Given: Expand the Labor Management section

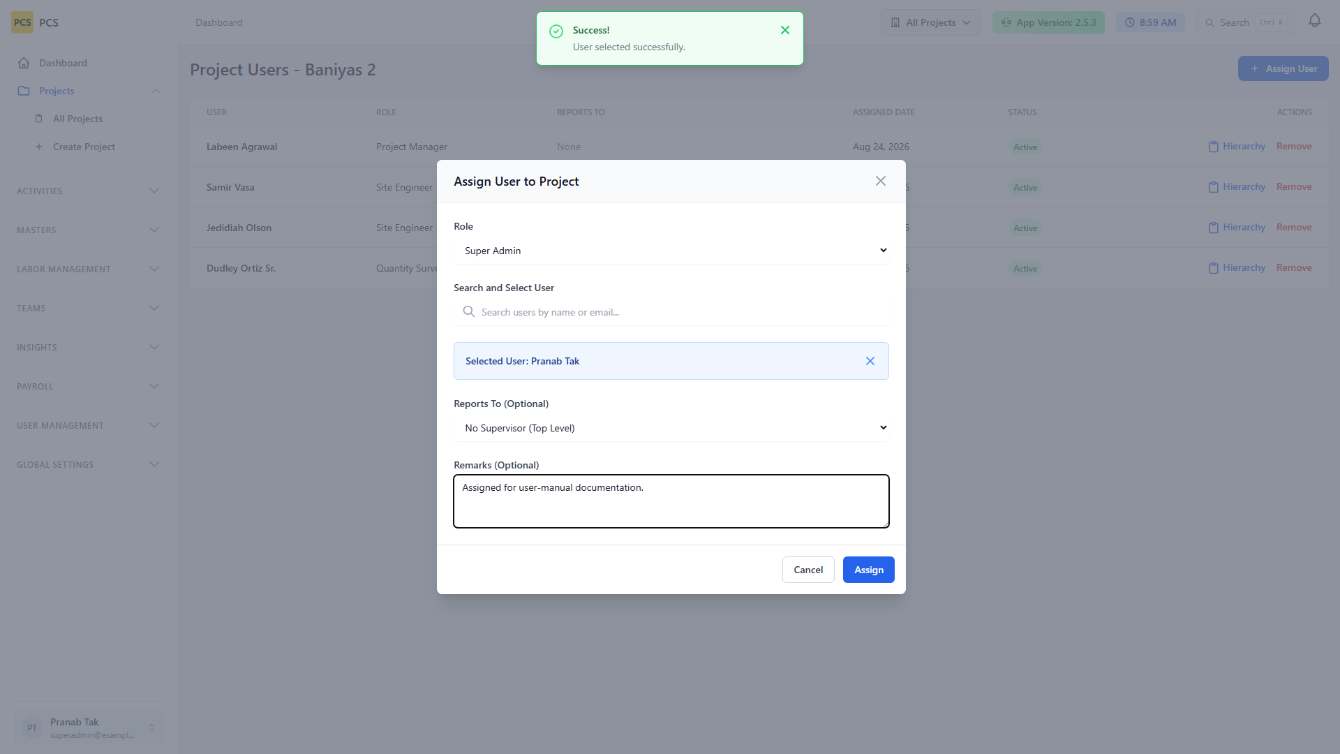Looking at the screenshot, I should (88, 269).
